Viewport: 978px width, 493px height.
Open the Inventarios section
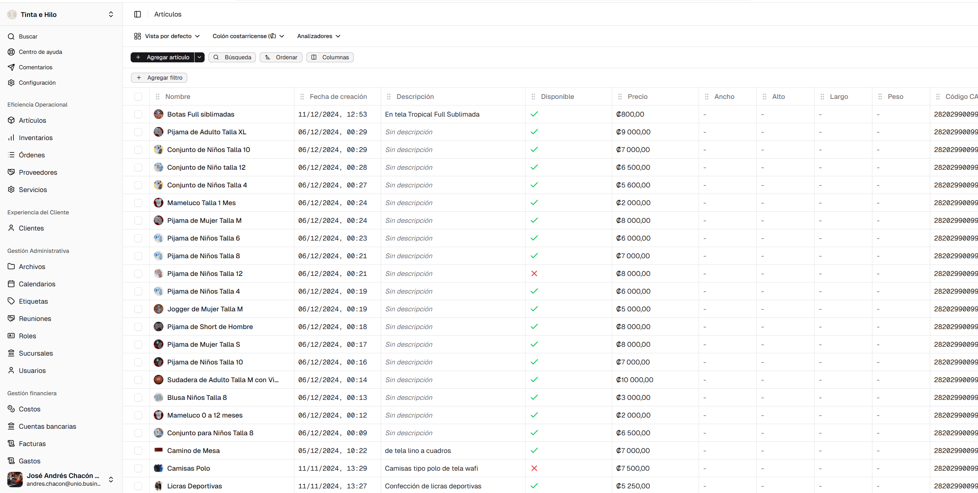pos(36,137)
